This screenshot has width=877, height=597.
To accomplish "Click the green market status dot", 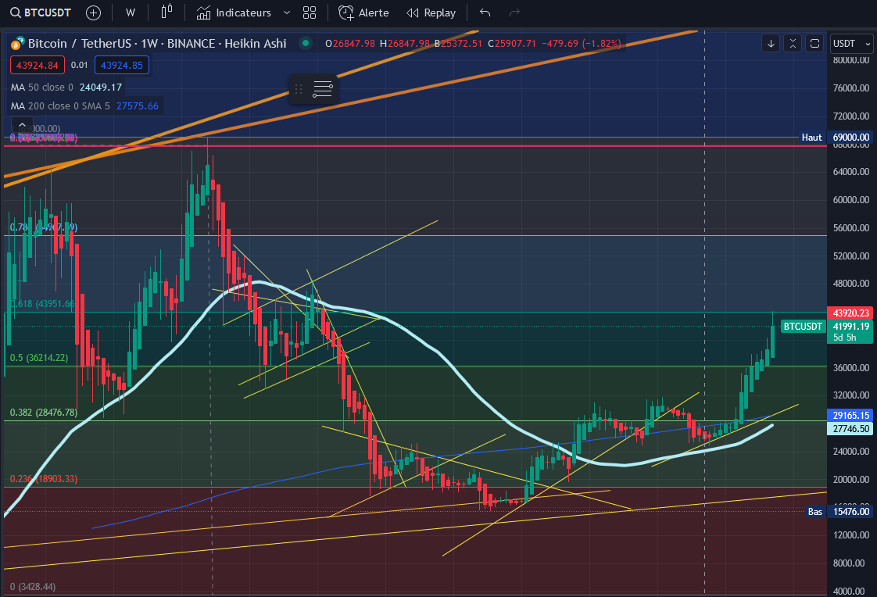I will coord(306,42).
